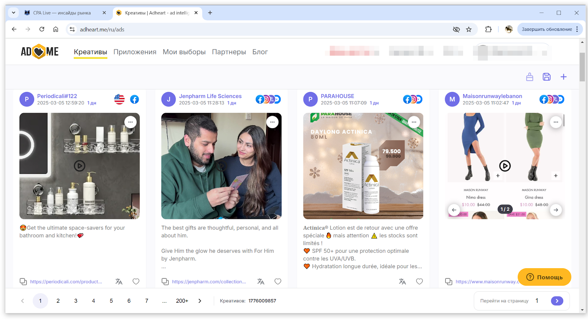The height and width of the screenshot is (320, 588).
Task: Click the platform icons on the PARAHOUSE card
Action: tap(413, 99)
